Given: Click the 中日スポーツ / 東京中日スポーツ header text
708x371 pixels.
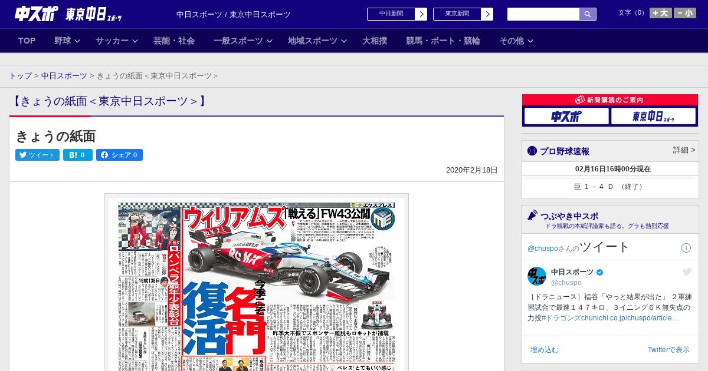Looking at the screenshot, I should click(234, 14).
